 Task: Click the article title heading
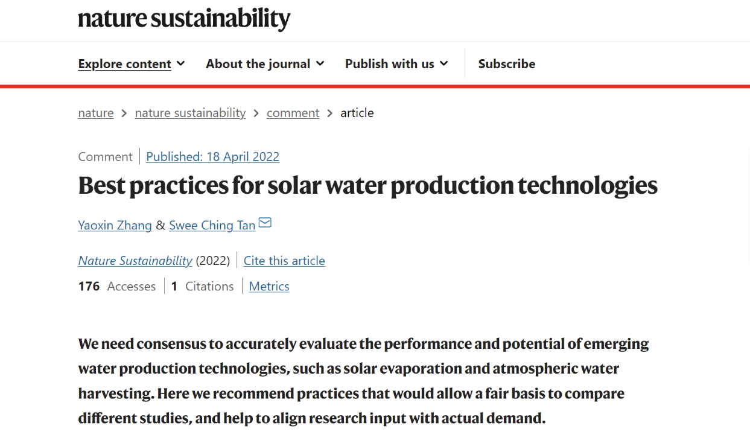pyautogui.click(x=367, y=186)
